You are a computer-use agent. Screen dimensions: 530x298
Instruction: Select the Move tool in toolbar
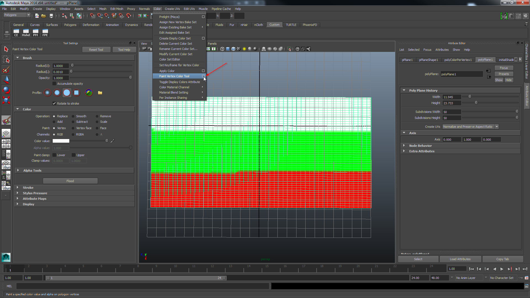6,79
